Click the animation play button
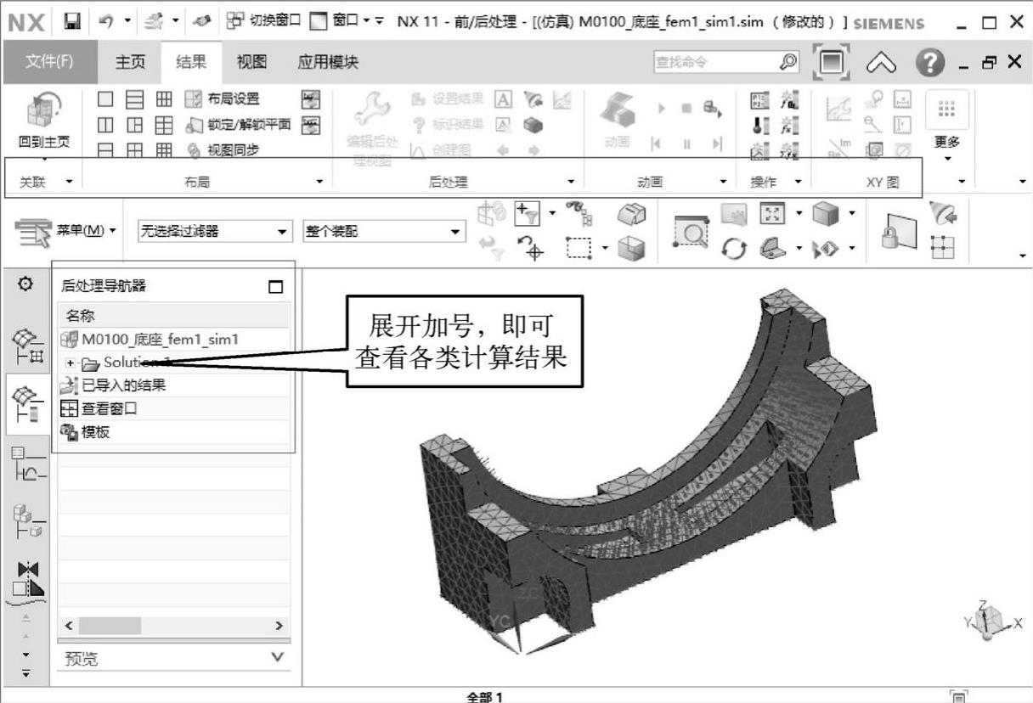The height and width of the screenshot is (703, 1033). click(661, 108)
